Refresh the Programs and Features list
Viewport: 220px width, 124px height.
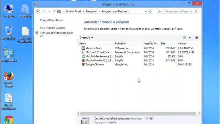[151, 11]
